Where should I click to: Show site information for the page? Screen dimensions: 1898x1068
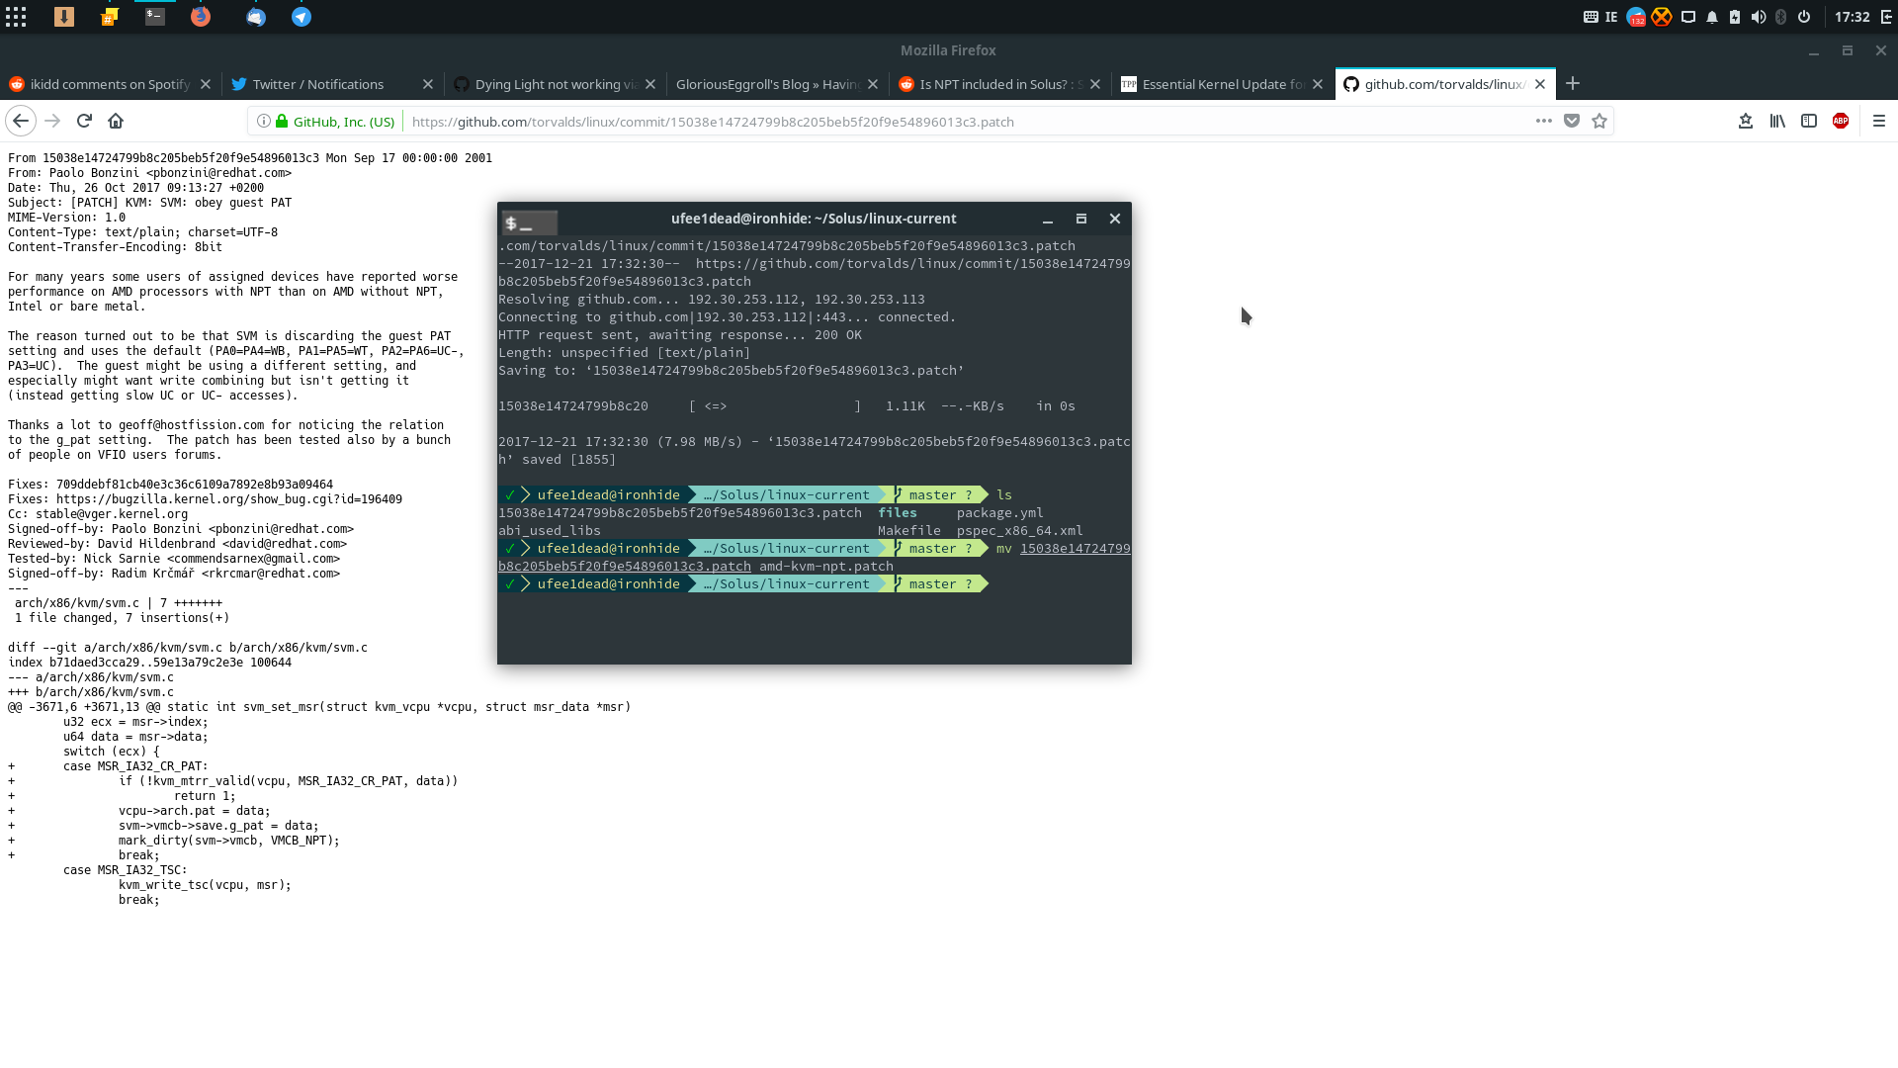(264, 122)
